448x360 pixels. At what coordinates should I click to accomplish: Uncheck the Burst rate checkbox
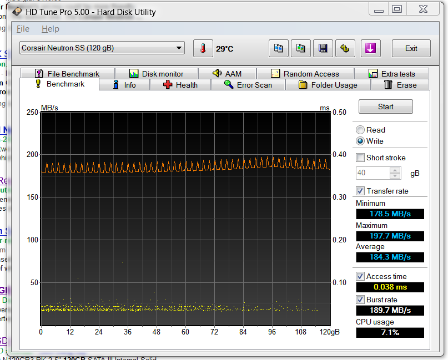360,300
